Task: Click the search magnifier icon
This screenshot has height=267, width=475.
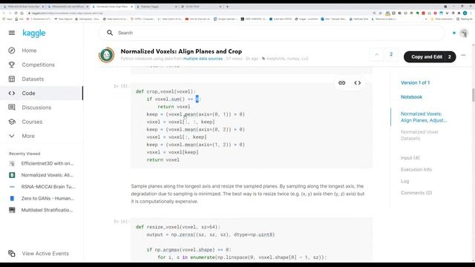Action: point(110,33)
